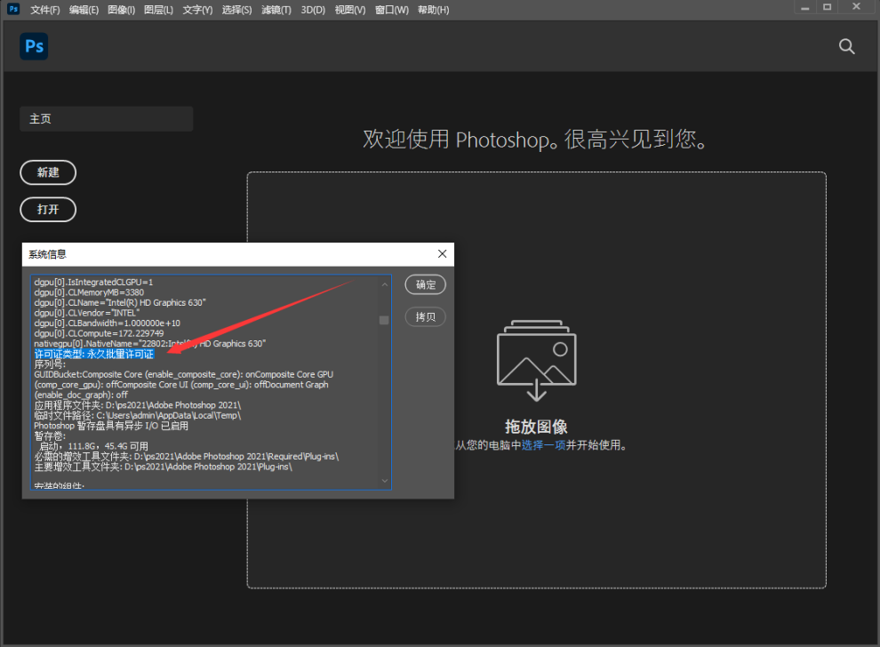
Task: Click 确定 in the 系统信息 dialog
Action: 425,284
